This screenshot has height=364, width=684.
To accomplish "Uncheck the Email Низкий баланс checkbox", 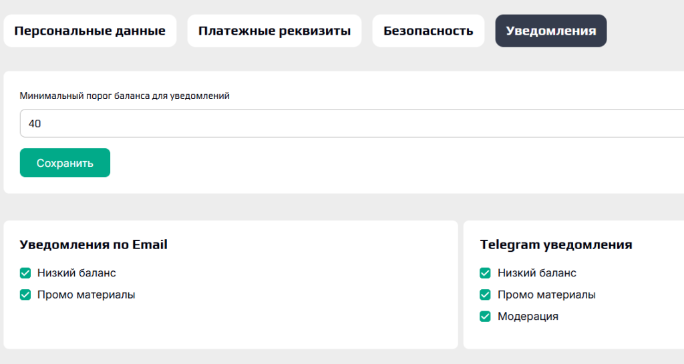I will pos(26,273).
